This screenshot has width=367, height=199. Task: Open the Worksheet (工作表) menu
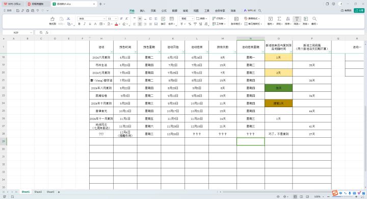pyautogui.click(x=219, y=24)
